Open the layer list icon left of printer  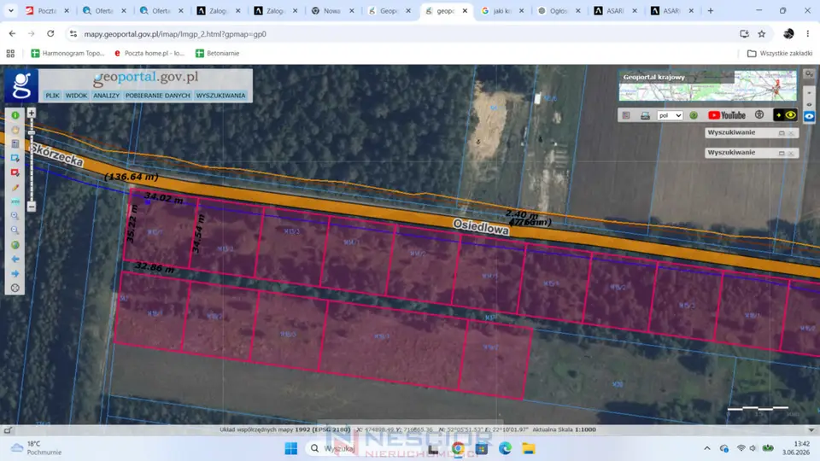coord(626,115)
